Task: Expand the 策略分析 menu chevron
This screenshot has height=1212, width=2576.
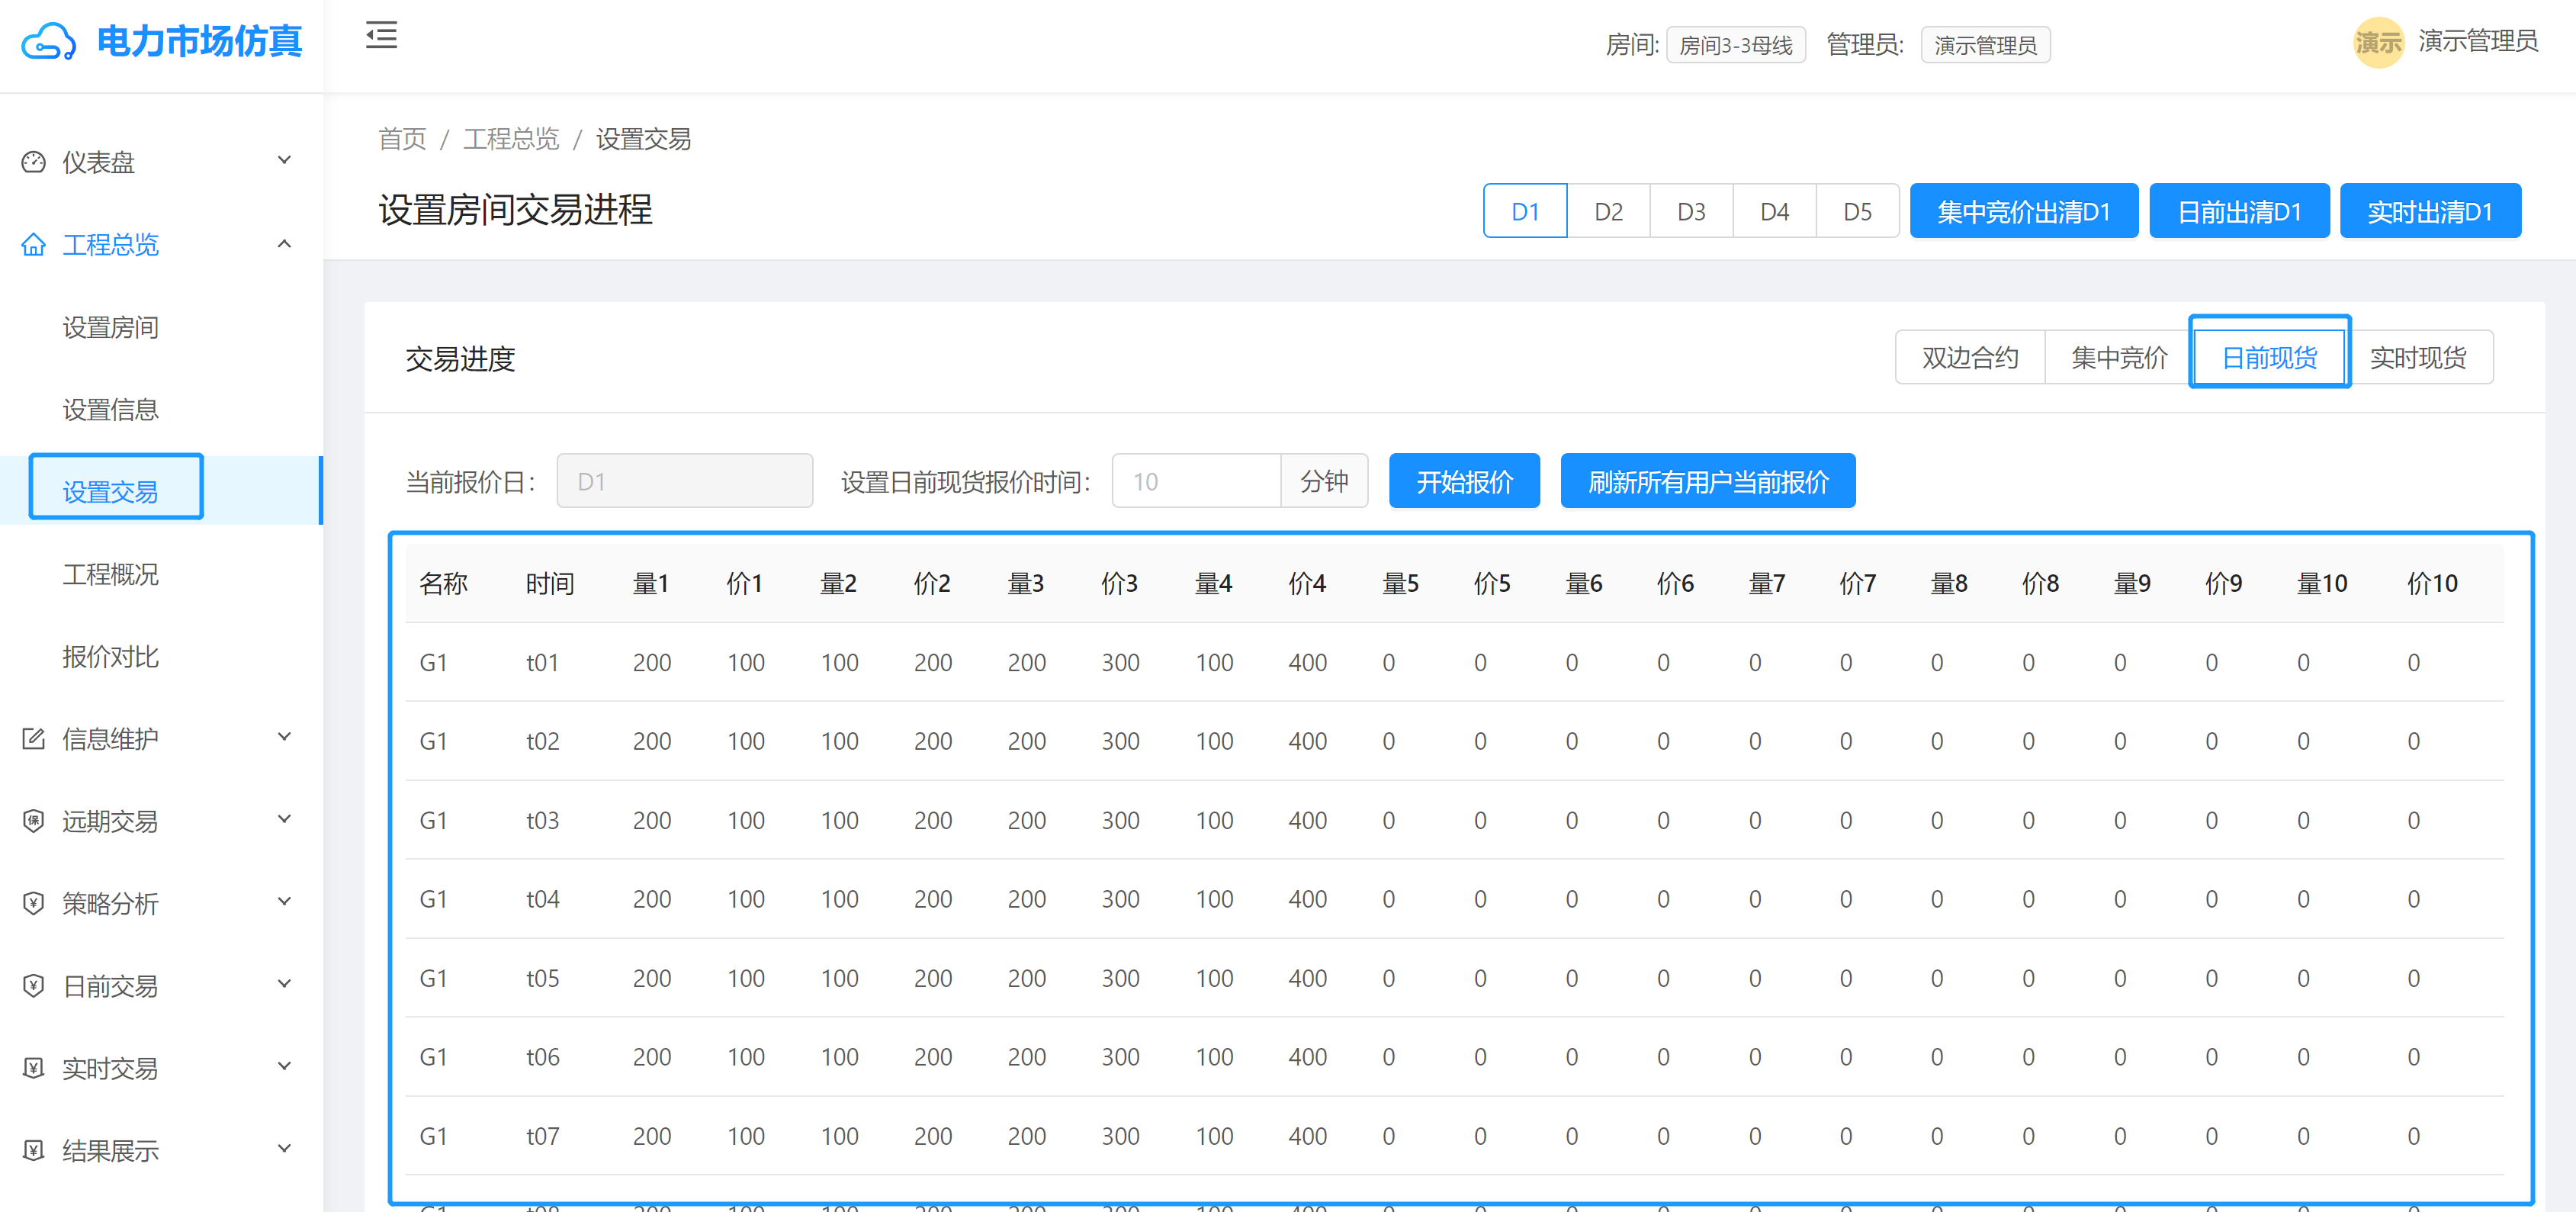Action: 284,901
